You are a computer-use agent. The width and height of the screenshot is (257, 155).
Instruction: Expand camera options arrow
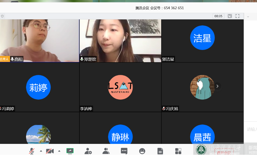point(59,151)
